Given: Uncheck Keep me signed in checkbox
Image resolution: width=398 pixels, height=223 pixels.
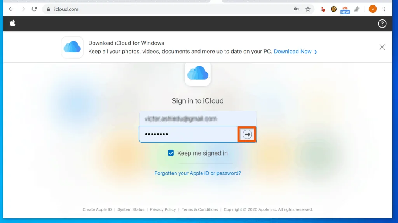Looking at the screenshot, I should pyautogui.click(x=171, y=153).
